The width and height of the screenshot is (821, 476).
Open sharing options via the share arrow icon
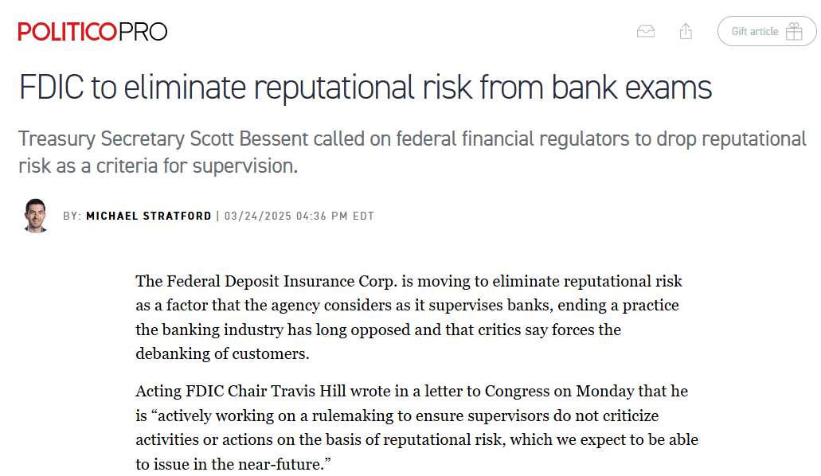pyautogui.click(x=686, y=30)
